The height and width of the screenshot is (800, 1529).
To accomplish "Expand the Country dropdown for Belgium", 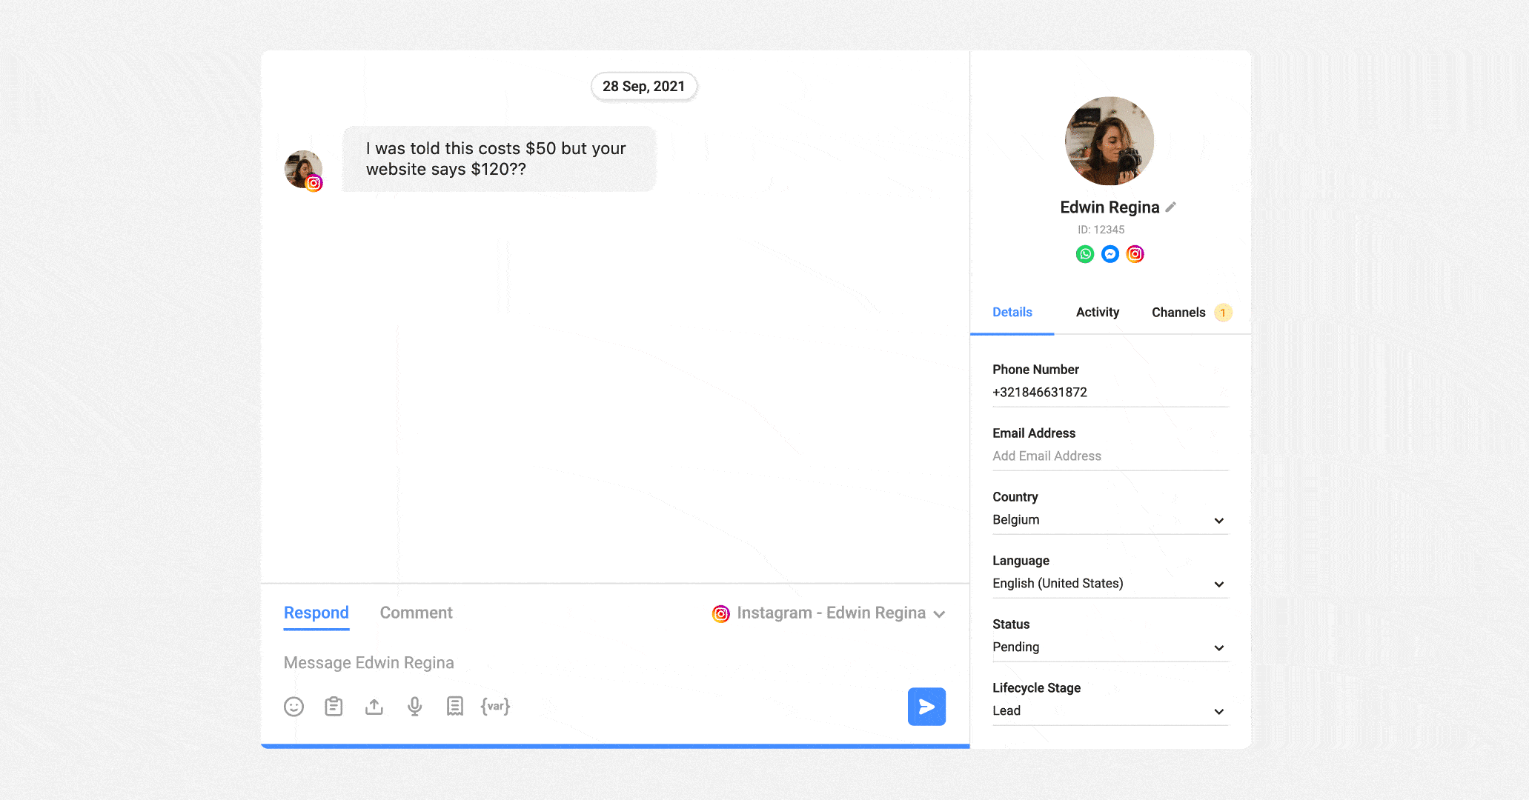I will pos(1221,520).
